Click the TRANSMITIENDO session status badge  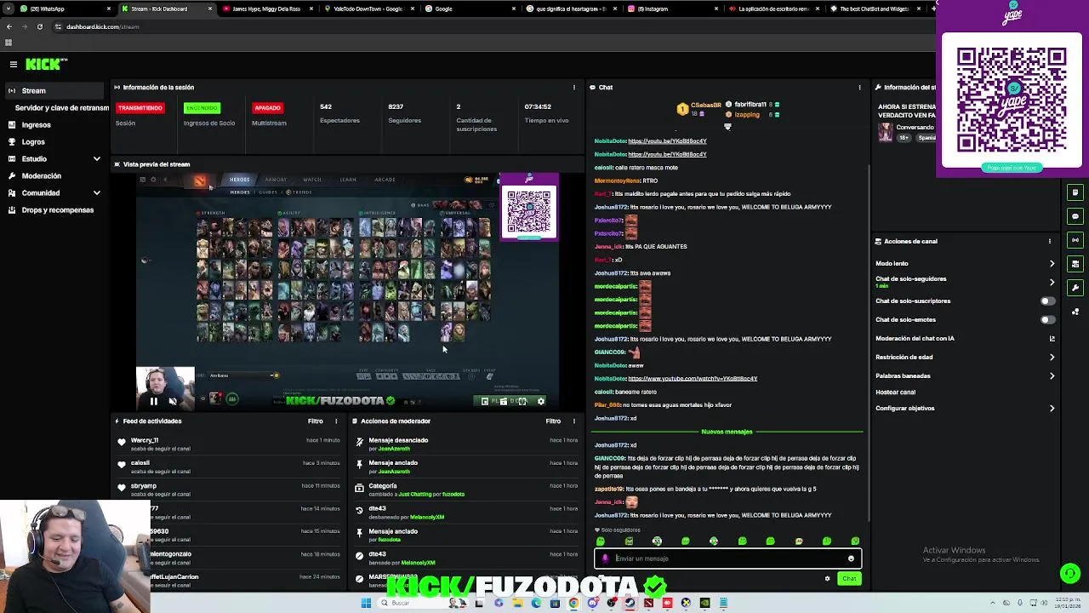(140, 108)
